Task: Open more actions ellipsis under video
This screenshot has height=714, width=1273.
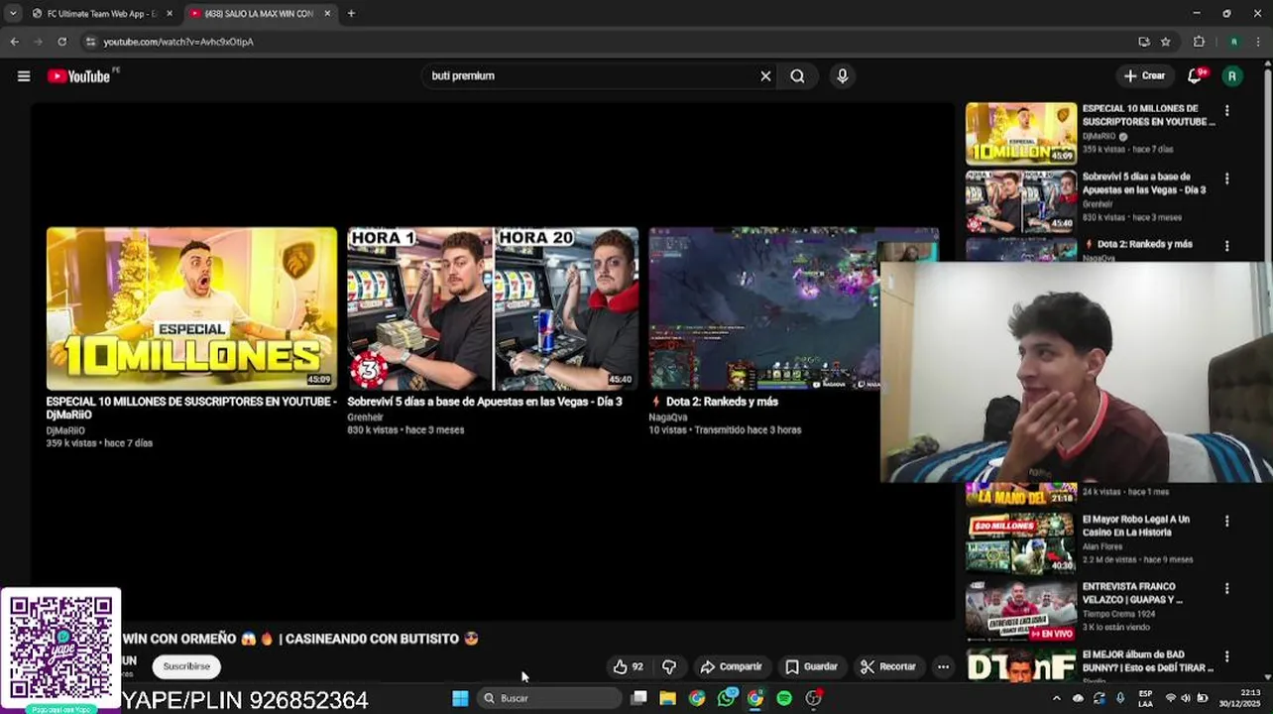Action: click(943, 666)
